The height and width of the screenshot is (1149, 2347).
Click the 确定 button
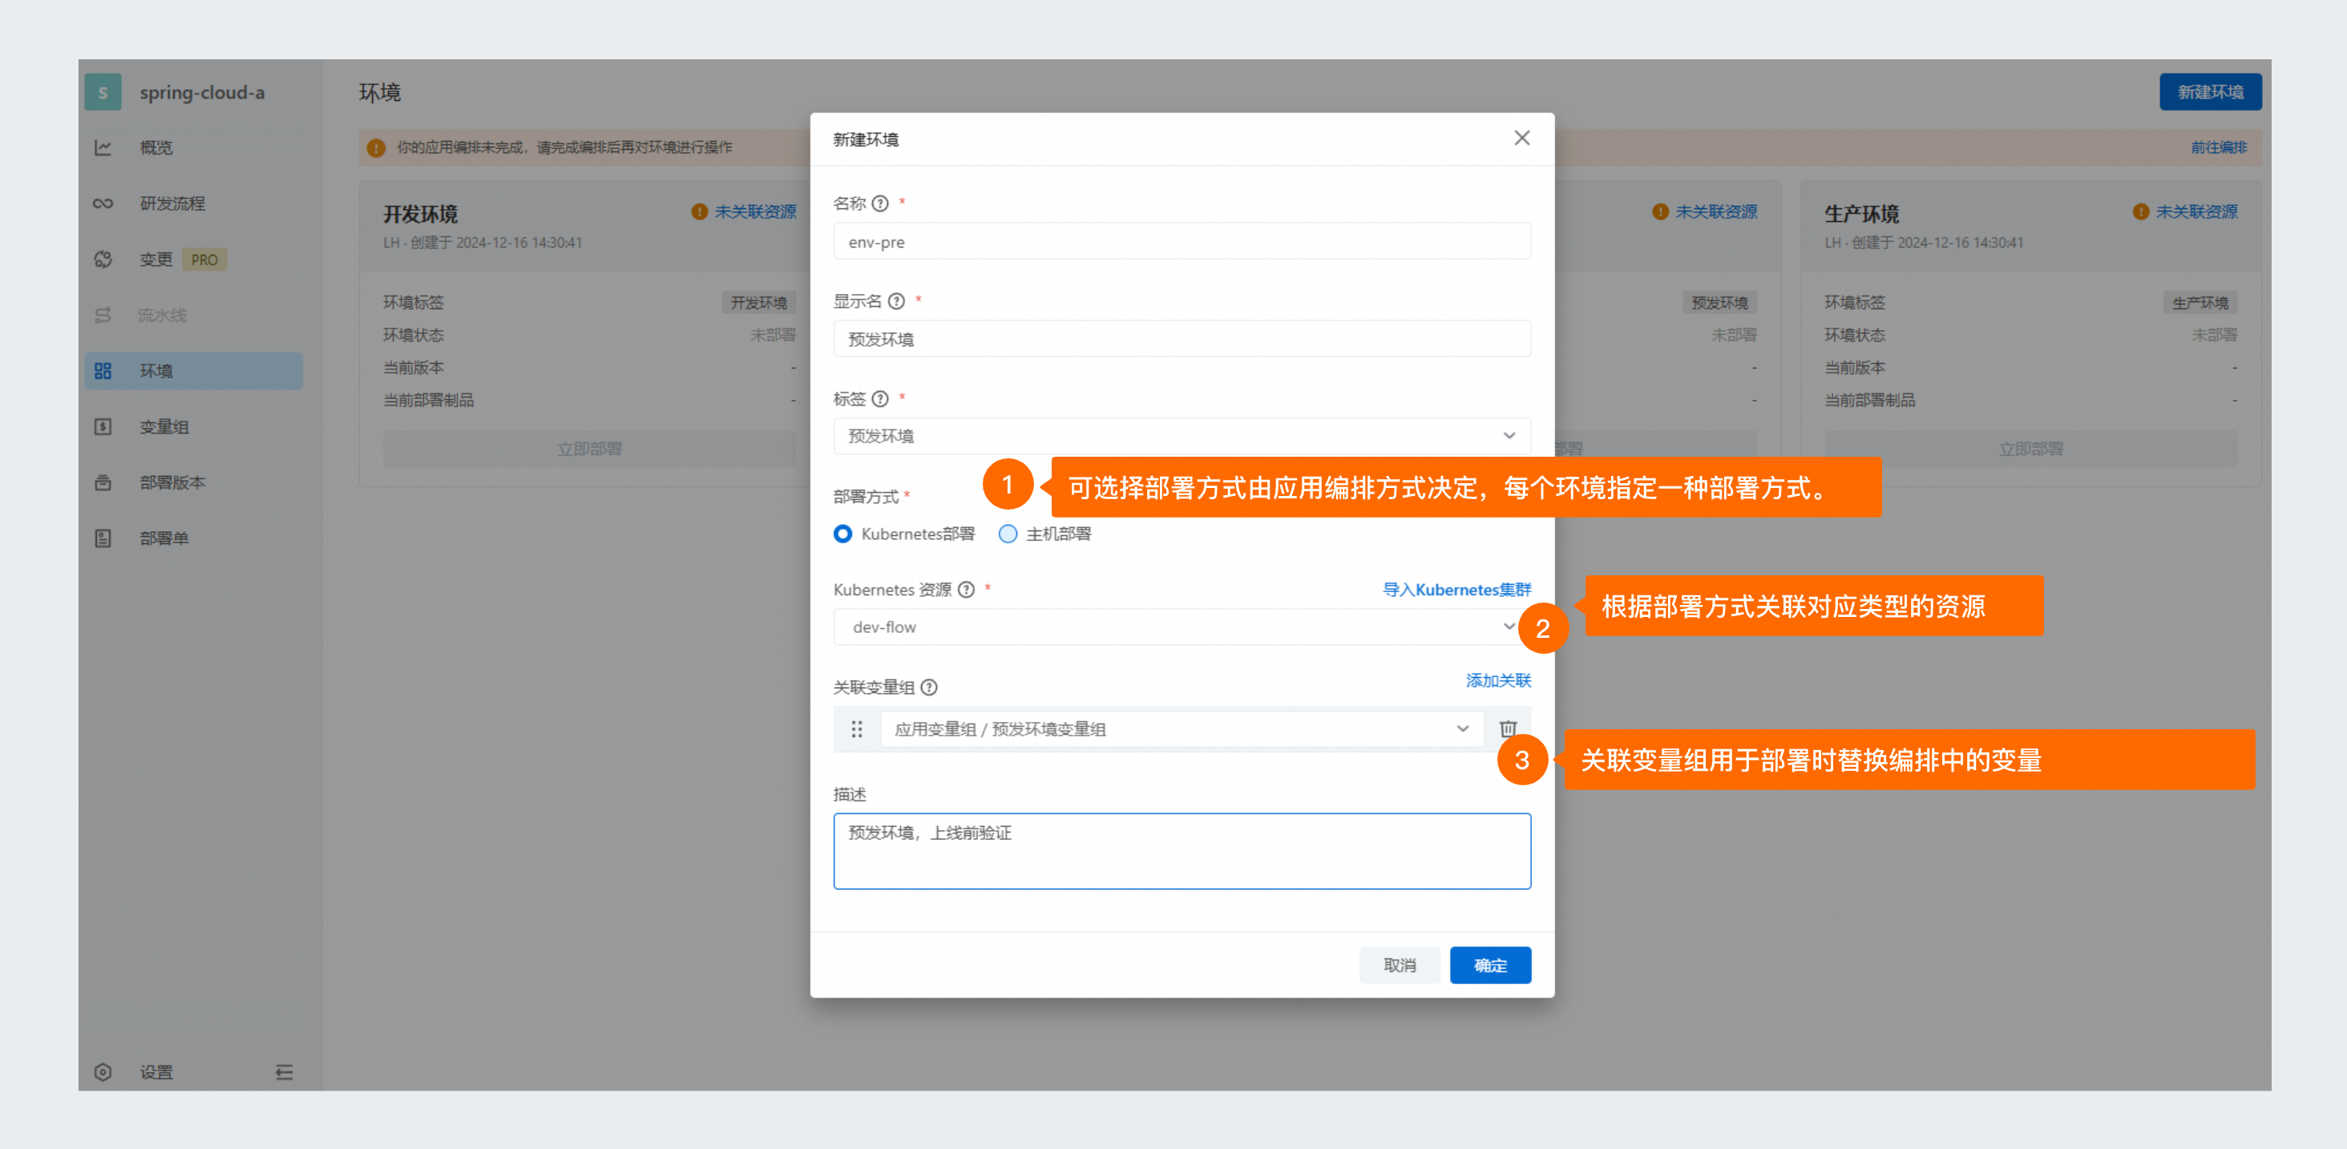[1489, 965]
